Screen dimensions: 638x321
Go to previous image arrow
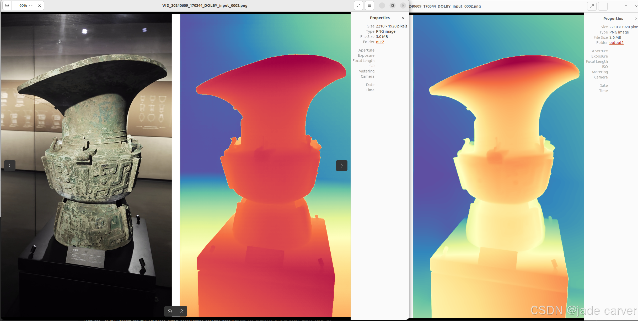pyautogui.click(x=10, y=166)
